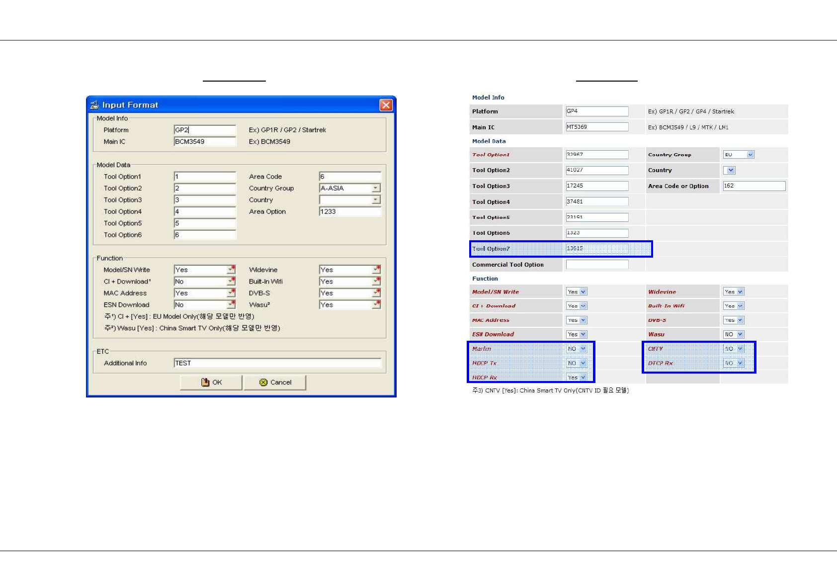Click the web form Platform field with GP4

(x=597, y=111)
